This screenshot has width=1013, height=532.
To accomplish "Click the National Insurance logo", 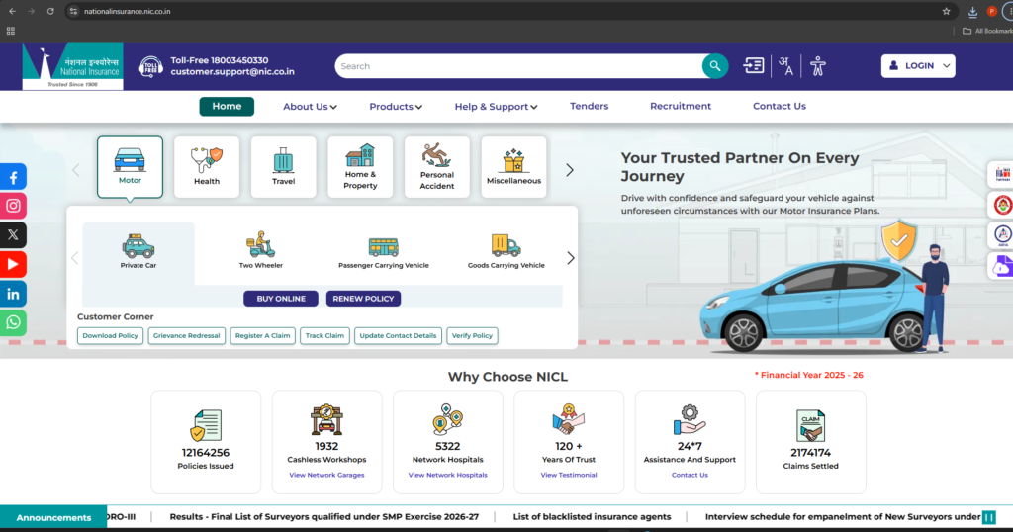I will pyautogui.click(x=72, y=66).
